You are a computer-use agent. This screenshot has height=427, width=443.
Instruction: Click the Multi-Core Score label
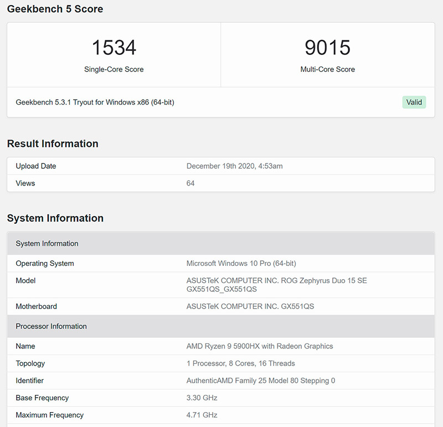[x=327, y=69]
